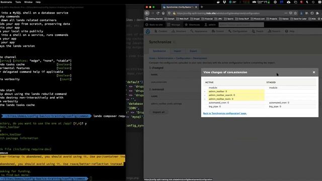Toggle the Manage menu in Drupal toolbar
This screenshot has width=322, height=181.
(x=174, y=25)
